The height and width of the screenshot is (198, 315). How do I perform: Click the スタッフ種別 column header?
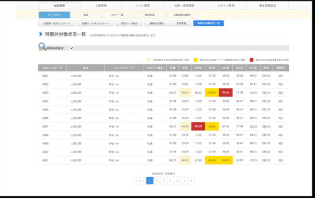[x=155, y=68]
